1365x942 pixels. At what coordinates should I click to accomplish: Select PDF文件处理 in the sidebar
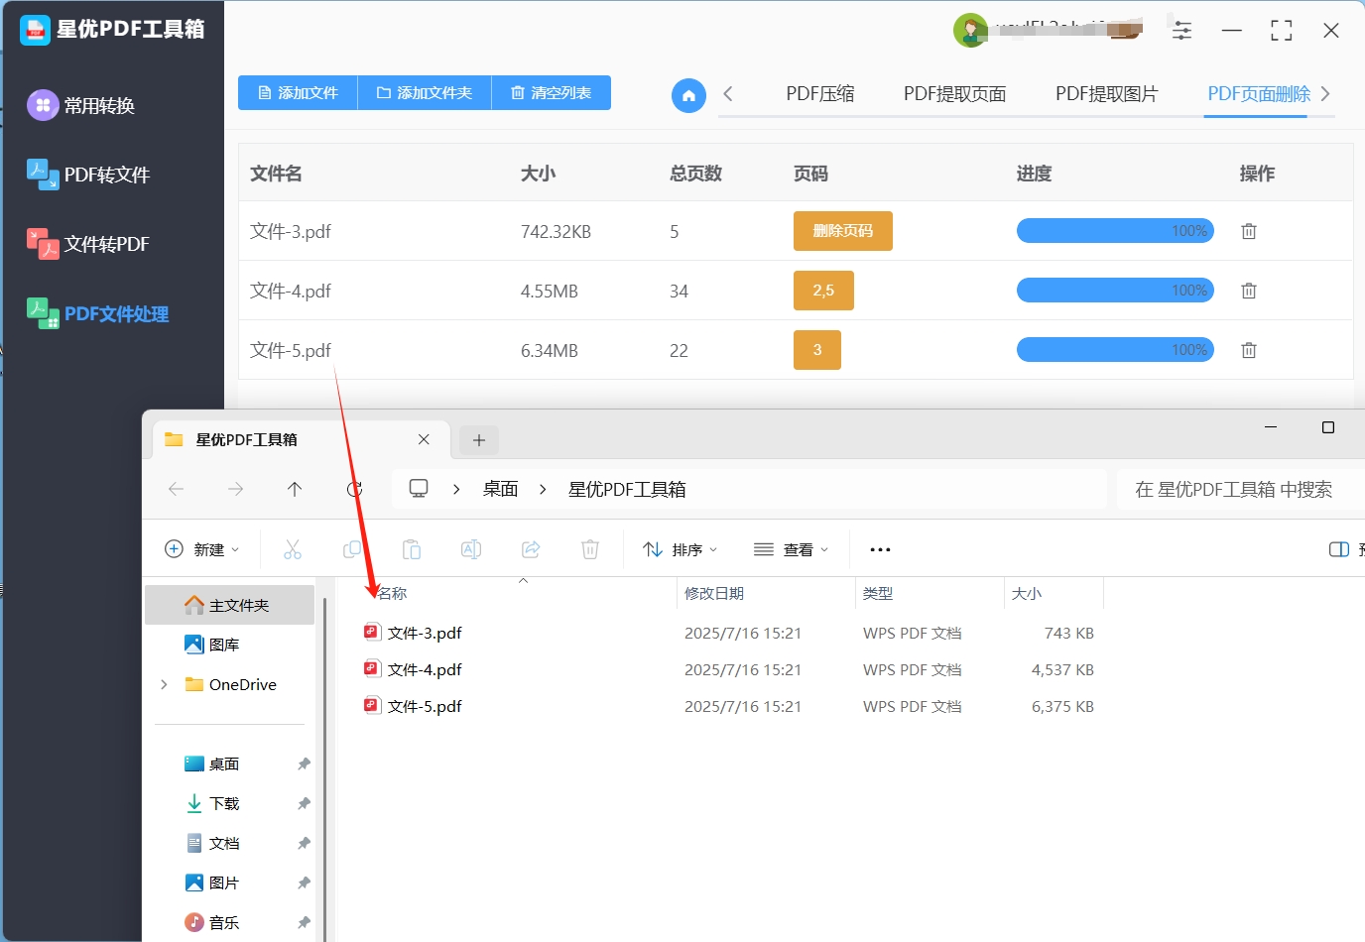(97, 313)
